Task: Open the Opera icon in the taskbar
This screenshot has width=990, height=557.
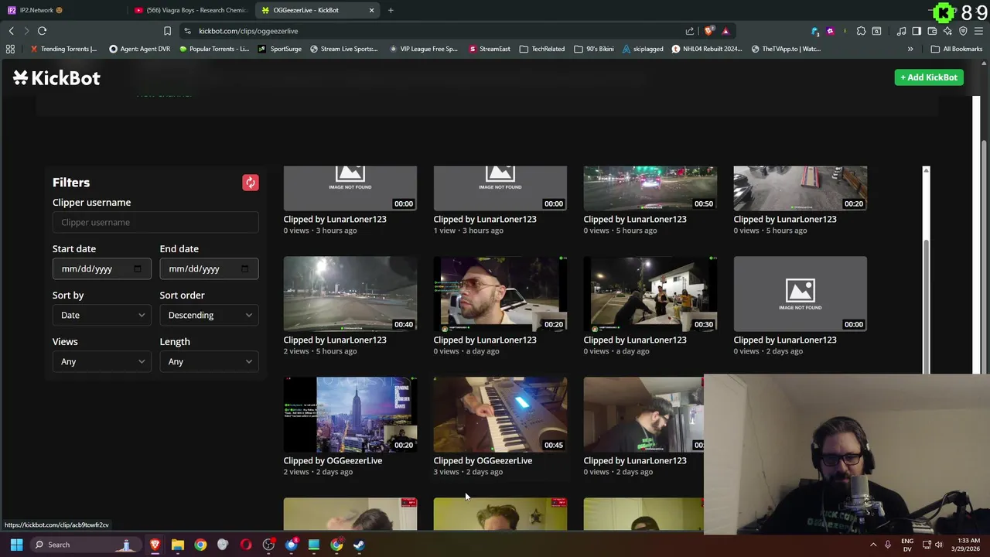Action: [x=246, y=545]
